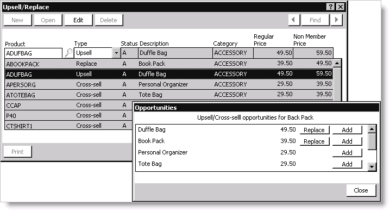
Task: Click the Description field showing Duffle Bag
Action: tap(175, 53)
